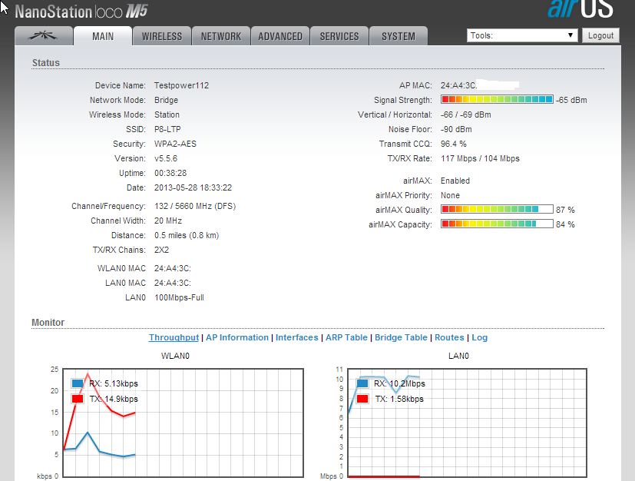The width and height of the screenshot is (635, 481).
Task: Click the airMAX Quality reading 87 %
Action: click(x=565, y=210)
